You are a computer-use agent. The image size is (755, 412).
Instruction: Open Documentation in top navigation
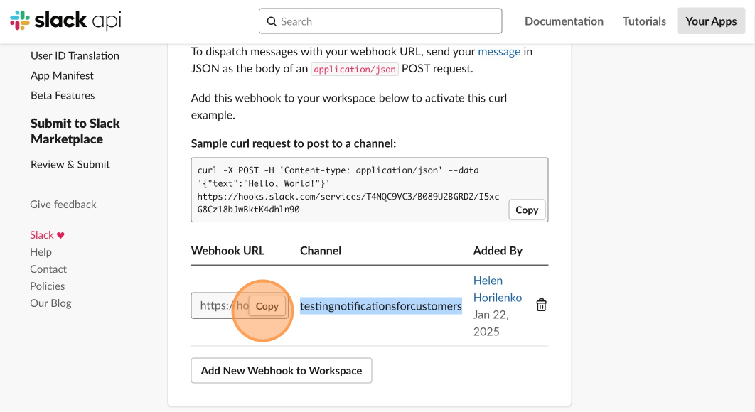pos(564,21)
